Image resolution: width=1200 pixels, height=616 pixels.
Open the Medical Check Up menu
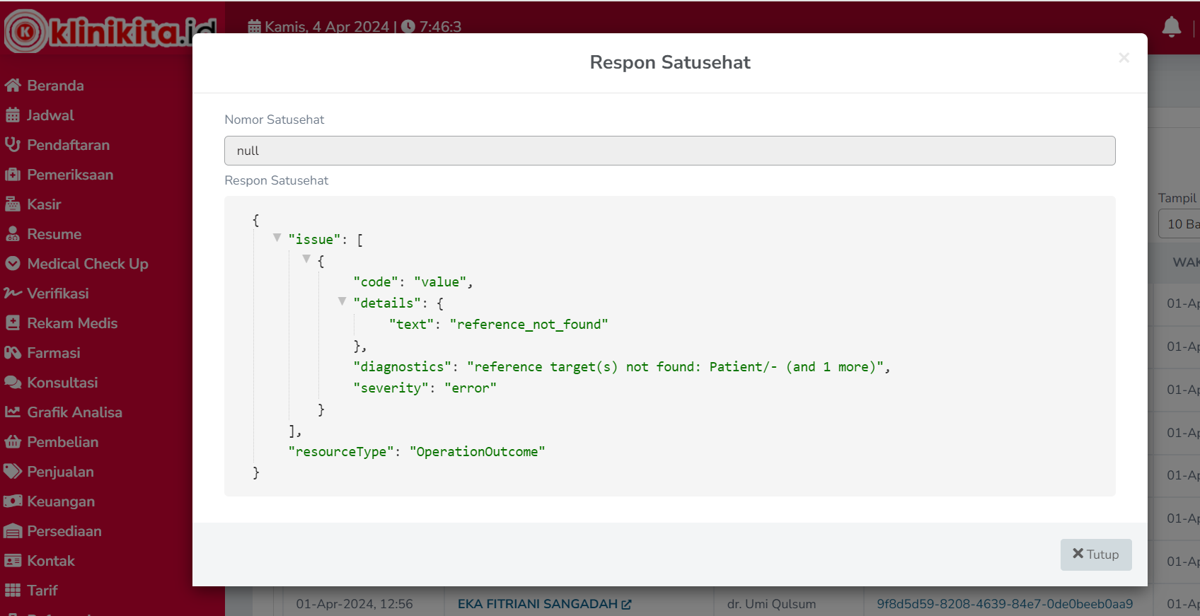[x=87, y=264]
